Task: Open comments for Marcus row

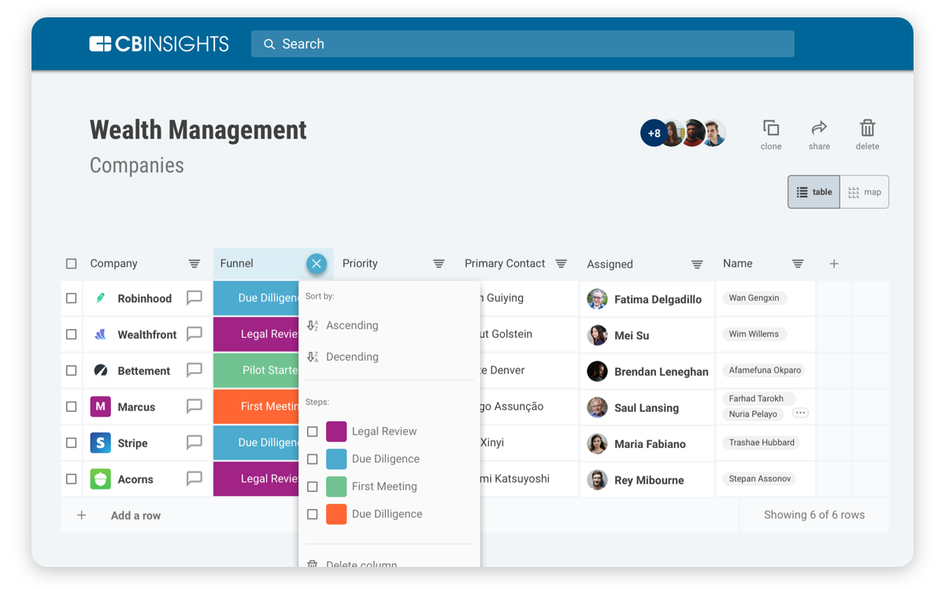Action: (195, 406)
